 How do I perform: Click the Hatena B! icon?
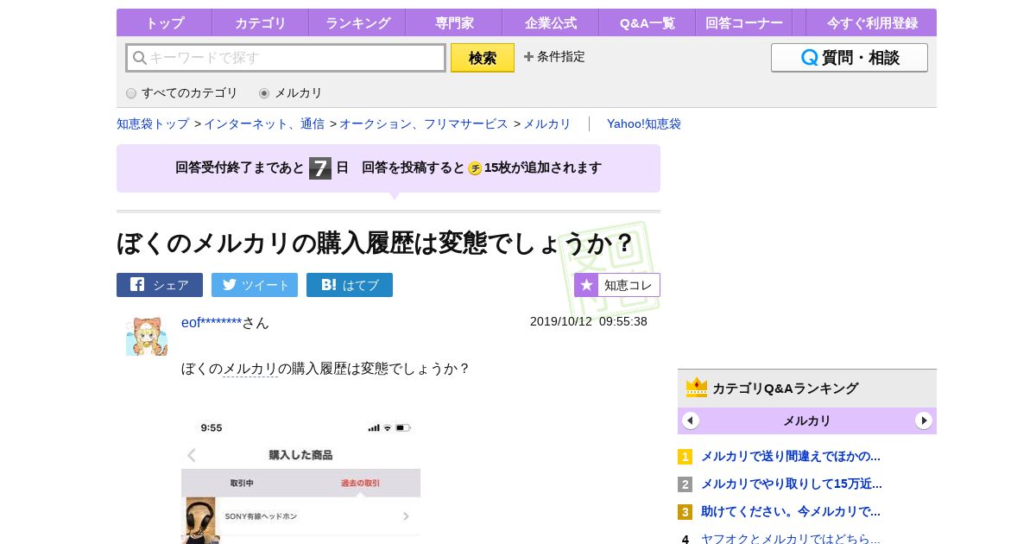329,284
